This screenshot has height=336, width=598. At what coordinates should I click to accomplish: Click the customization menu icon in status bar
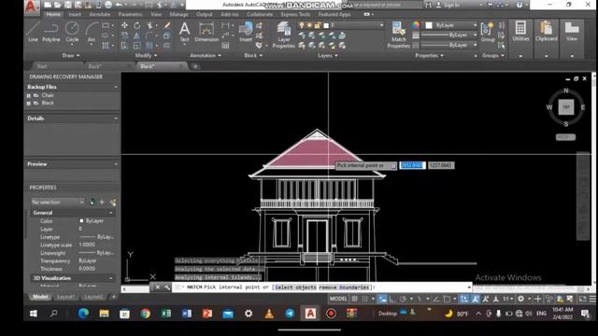[x=592, y=299]
